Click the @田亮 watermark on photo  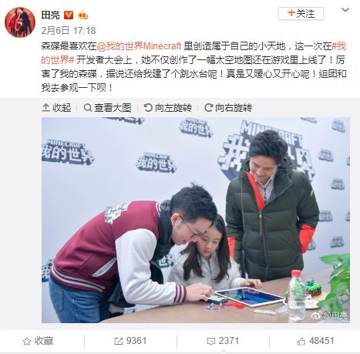click(330, 315)
